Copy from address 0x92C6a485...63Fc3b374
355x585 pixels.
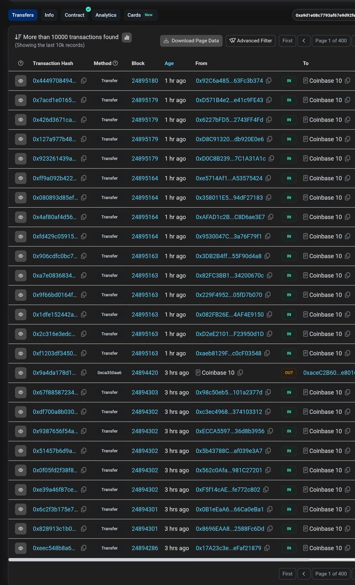(x=269, y=80)
